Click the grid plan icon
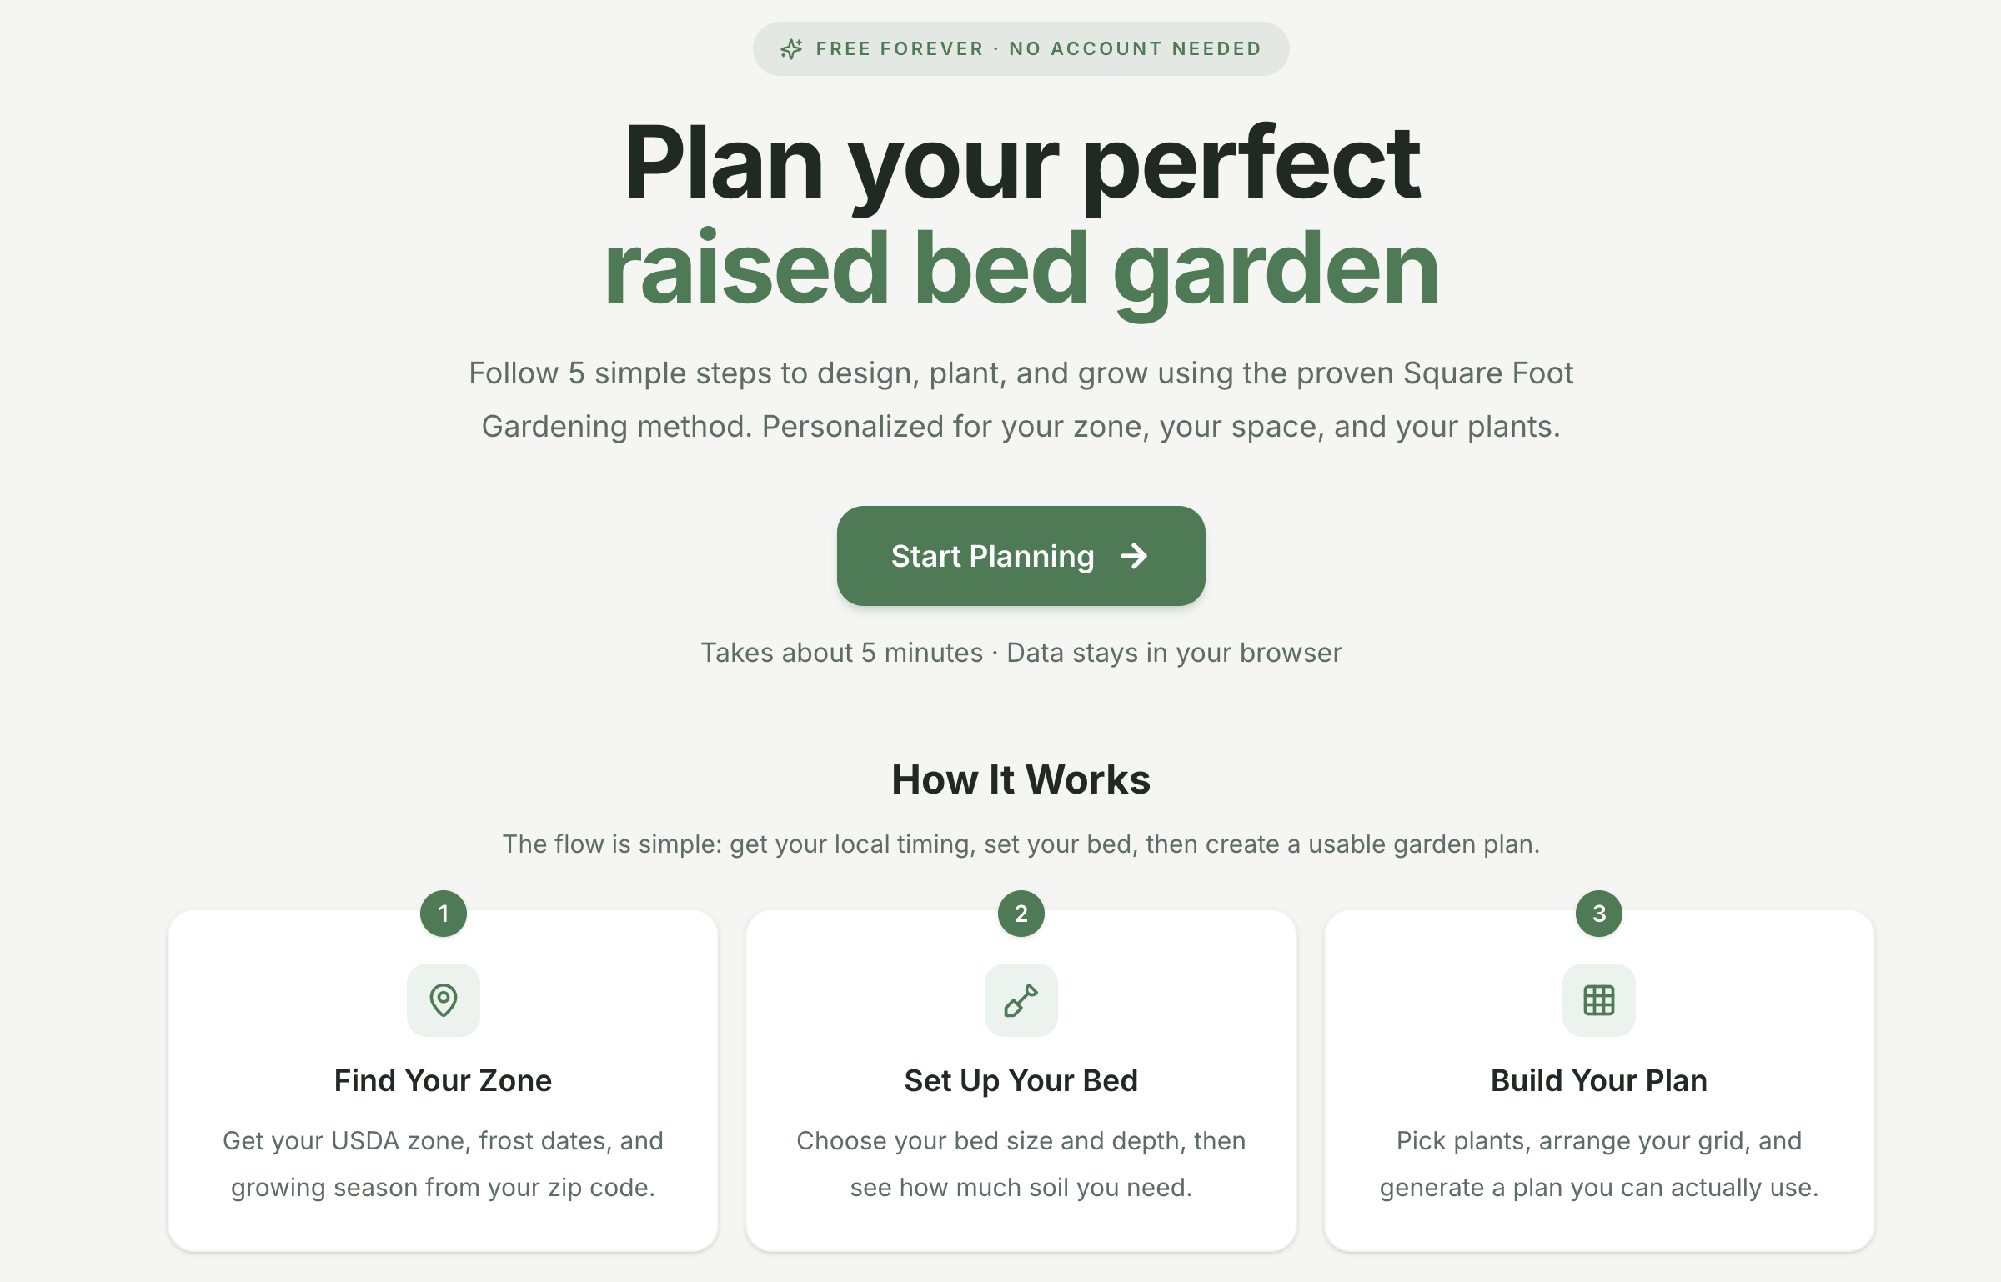This screenshot has width=2001, height=1282. (1599, 1000)
